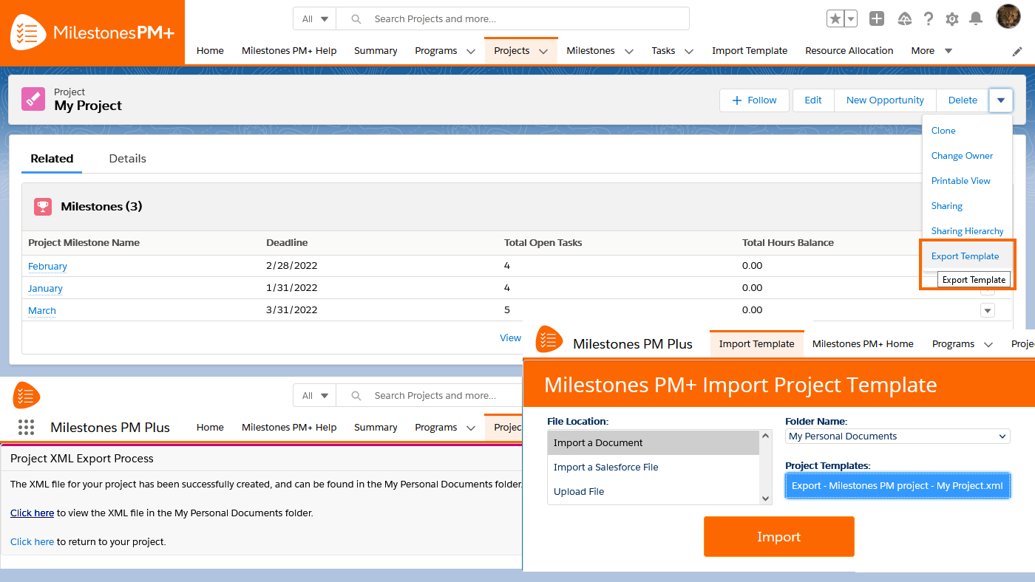Image resolution: width=1035 pixels, height=582 pixels.
Task: Open the App Launcher grid icon
Action: pyautogui.click(x=26, y=427)
